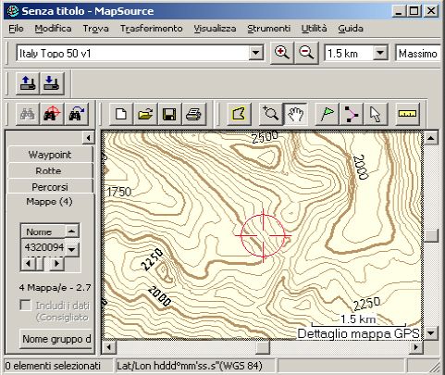The width and height of the screenshot is (445, 375).
Task: Select the Waypoint flag tool
Action: 328,114
